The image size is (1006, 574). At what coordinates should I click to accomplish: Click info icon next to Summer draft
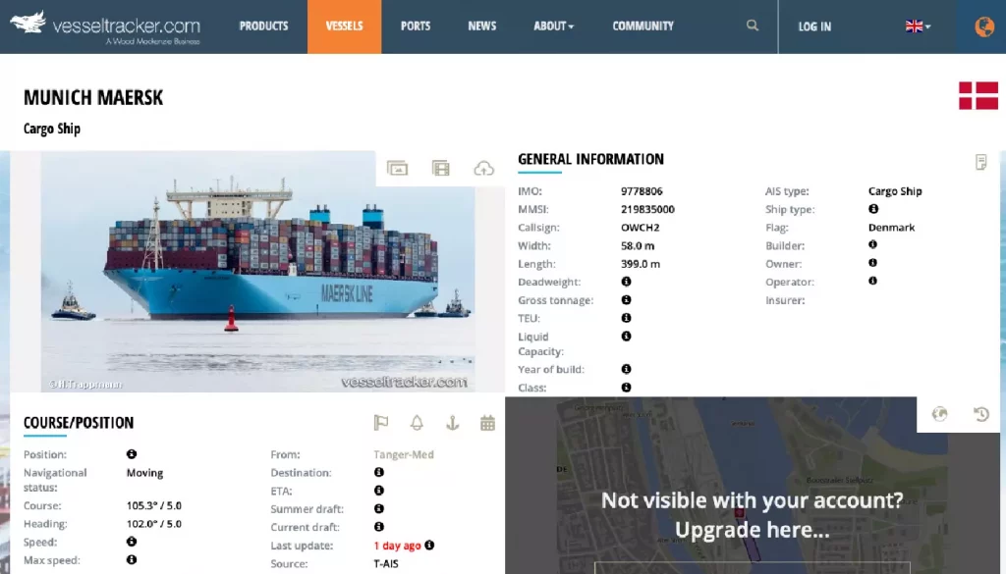coord(379,508)
